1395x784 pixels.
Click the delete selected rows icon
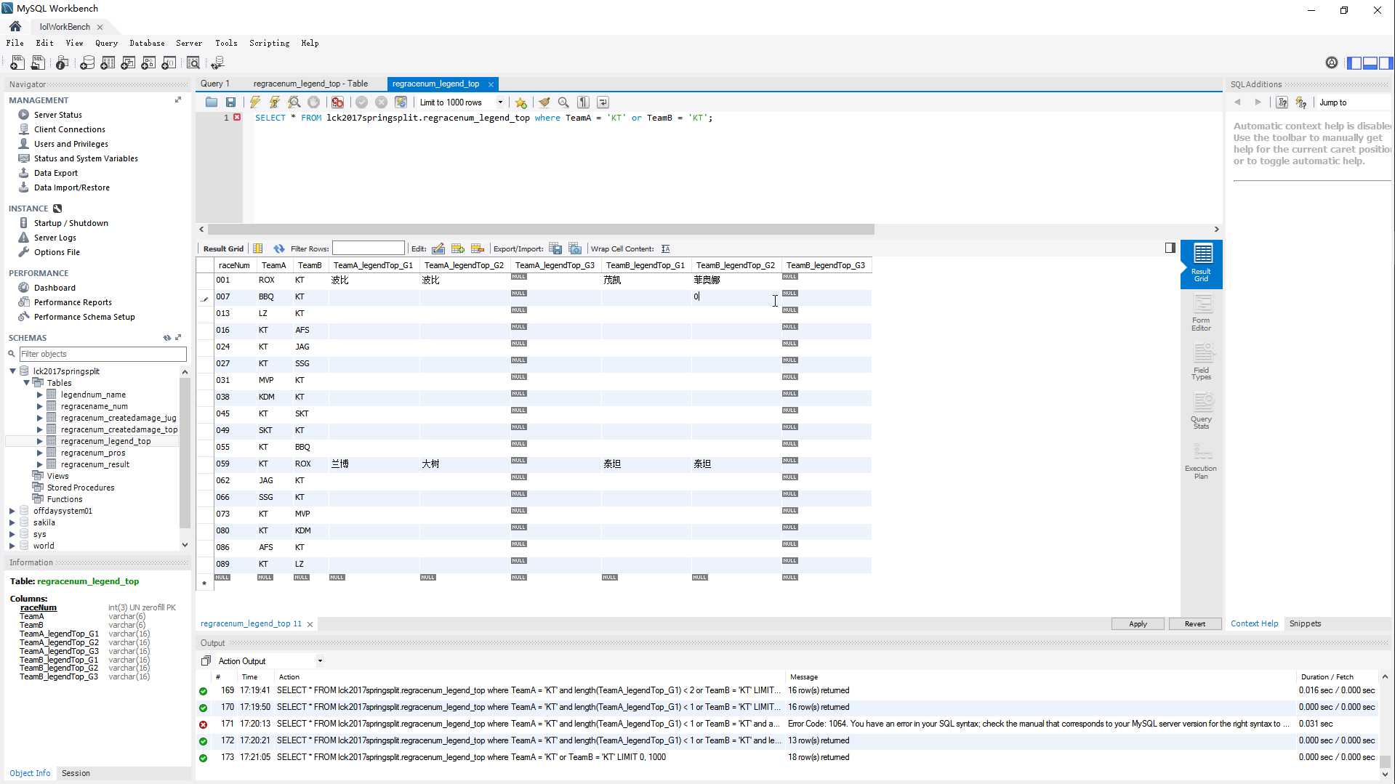[478, 248]
